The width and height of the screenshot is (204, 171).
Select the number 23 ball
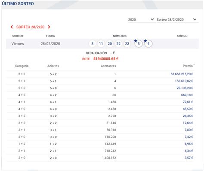[127, 43]
